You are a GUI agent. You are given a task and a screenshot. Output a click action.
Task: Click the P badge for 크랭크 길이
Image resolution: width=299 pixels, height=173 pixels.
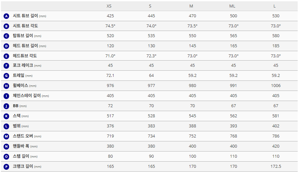(7, 166)
